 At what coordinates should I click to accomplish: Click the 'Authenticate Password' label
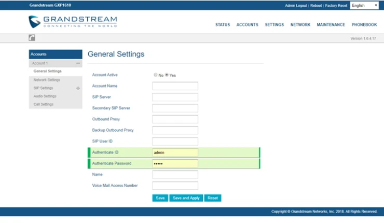click(x=112, y=163)
